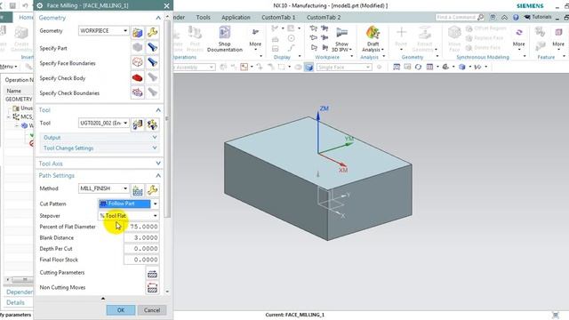Open Non Cutting Moves dialog icon
This screenshot has width=569, height=320.
(x=152, y=288)
